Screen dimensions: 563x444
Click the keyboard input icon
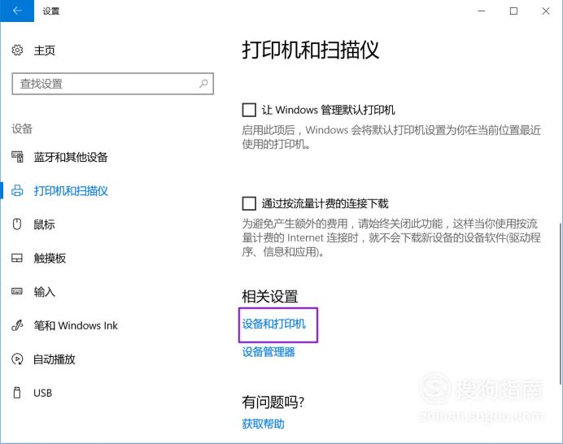17,291
